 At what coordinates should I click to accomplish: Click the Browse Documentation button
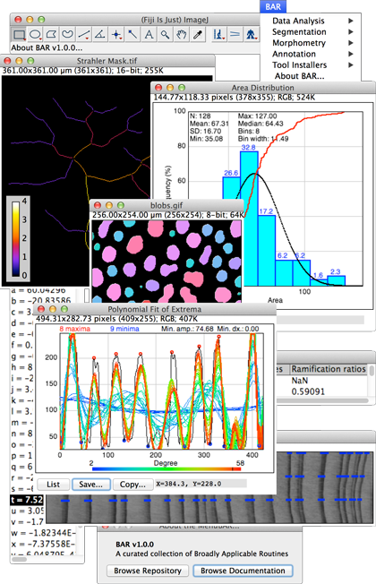(x=243, y=571)
